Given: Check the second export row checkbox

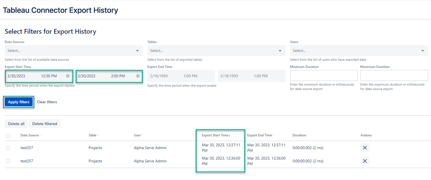Looking at the screenshot, I should 8,161.
